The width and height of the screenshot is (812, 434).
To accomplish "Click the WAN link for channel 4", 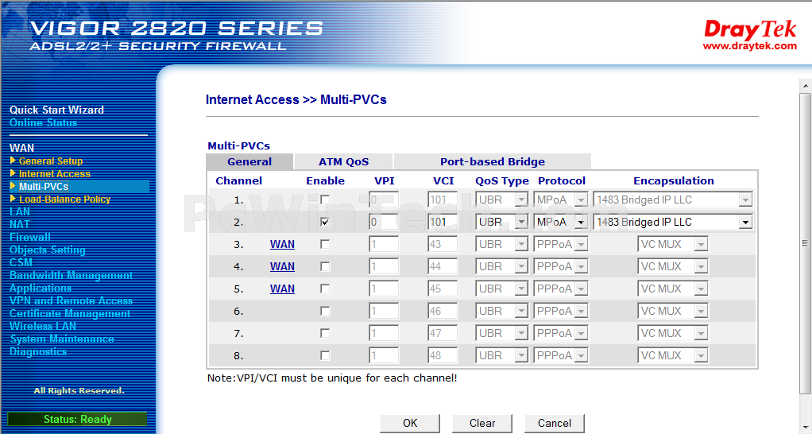I will (x=282, y=266).
